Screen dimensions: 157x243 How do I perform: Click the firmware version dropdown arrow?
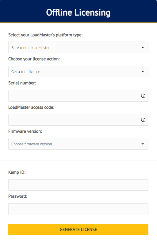(x=143, y=144)
